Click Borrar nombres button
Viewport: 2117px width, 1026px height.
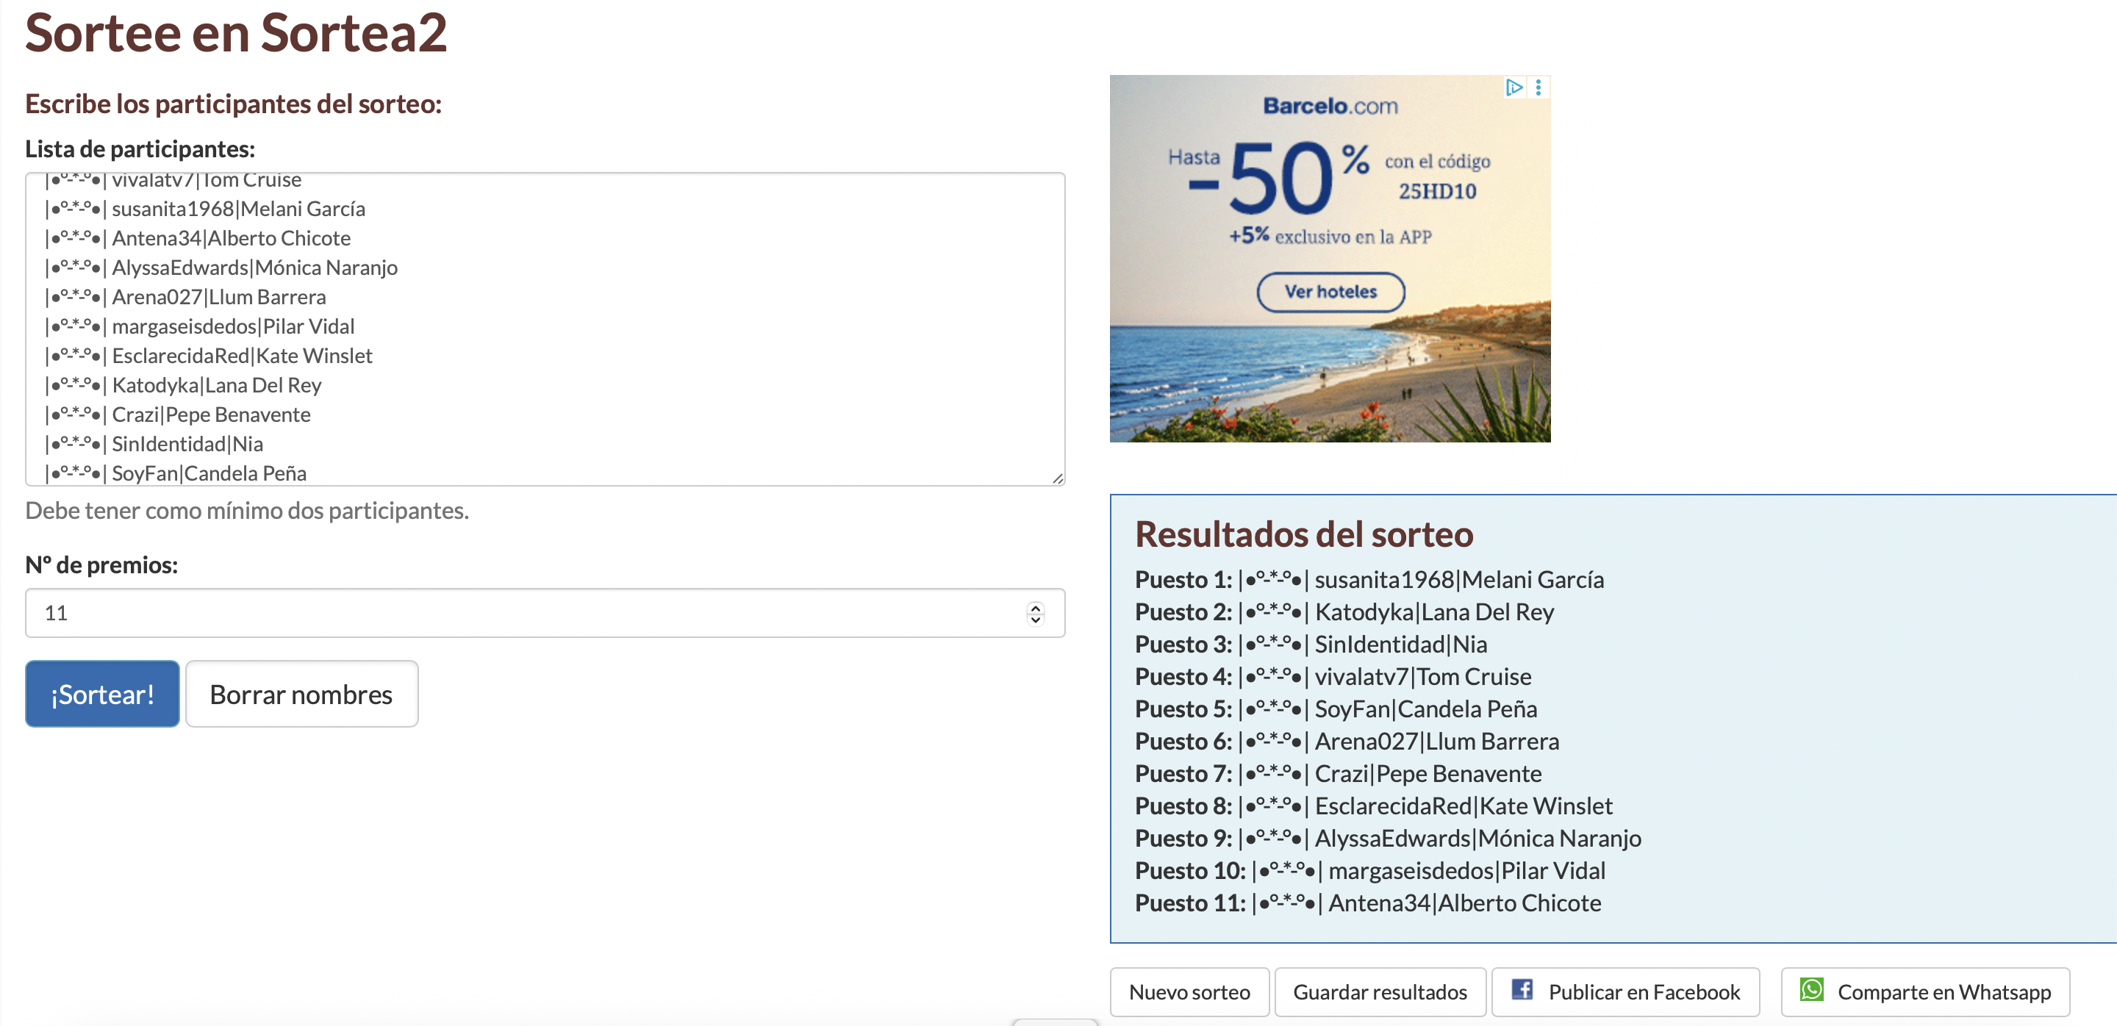point(301,694)
